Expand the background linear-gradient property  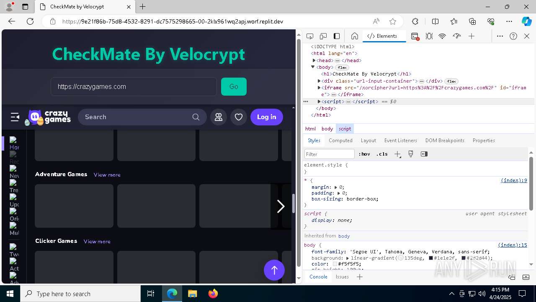point(348,258)
